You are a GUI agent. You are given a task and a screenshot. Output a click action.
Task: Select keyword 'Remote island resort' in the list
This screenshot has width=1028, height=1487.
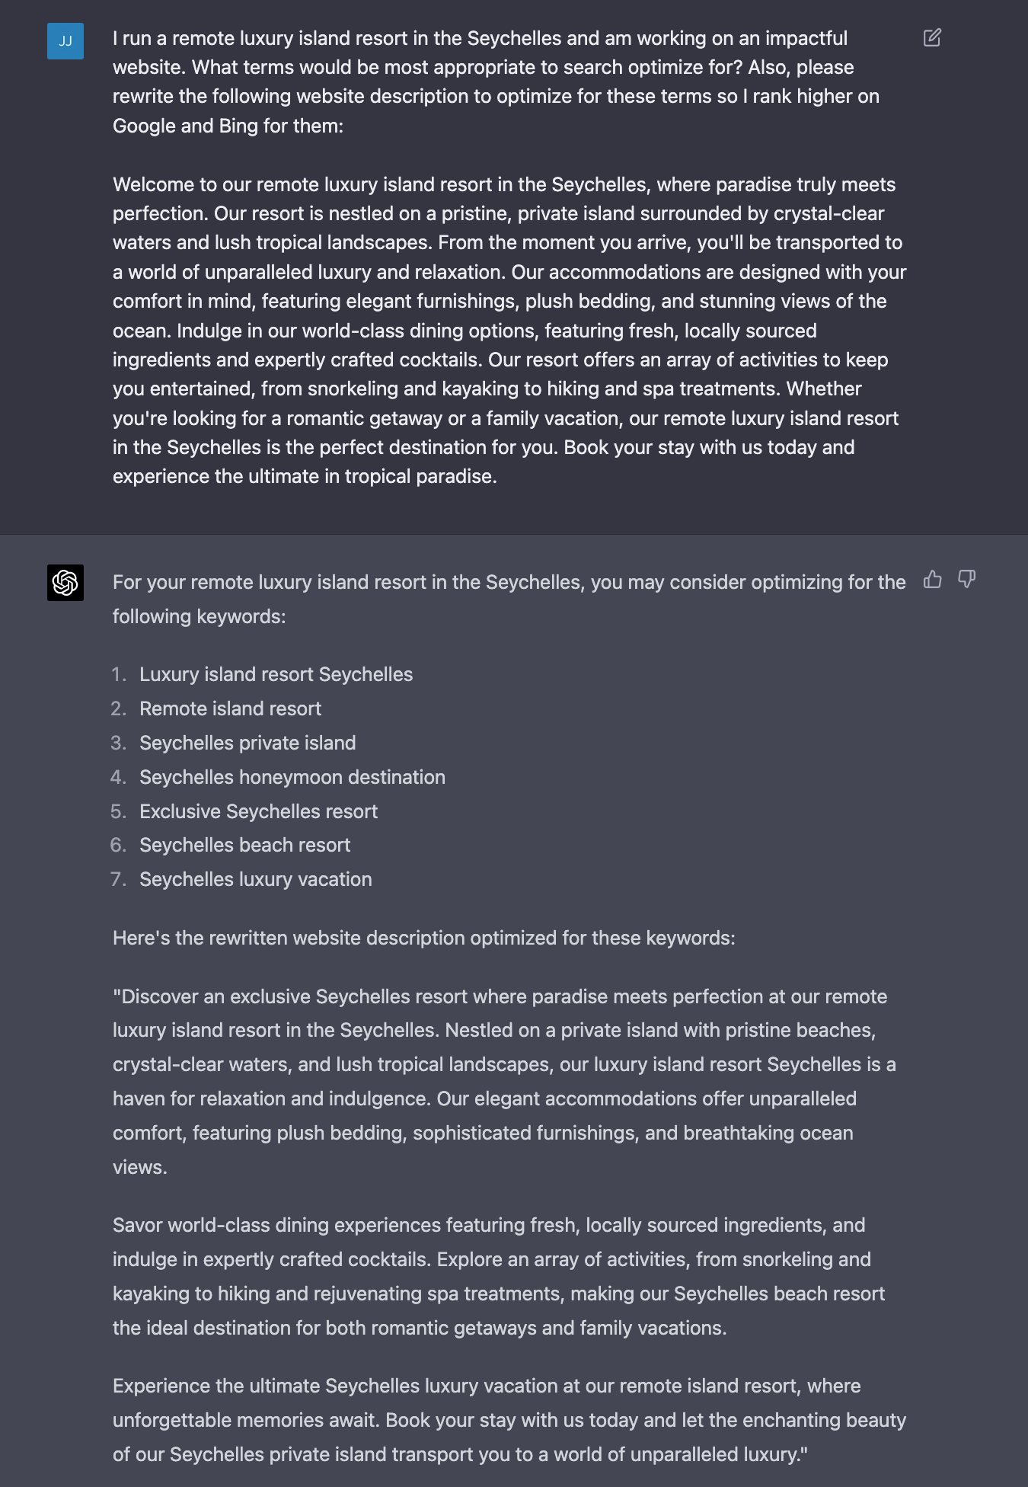click(x=230, y=708)
